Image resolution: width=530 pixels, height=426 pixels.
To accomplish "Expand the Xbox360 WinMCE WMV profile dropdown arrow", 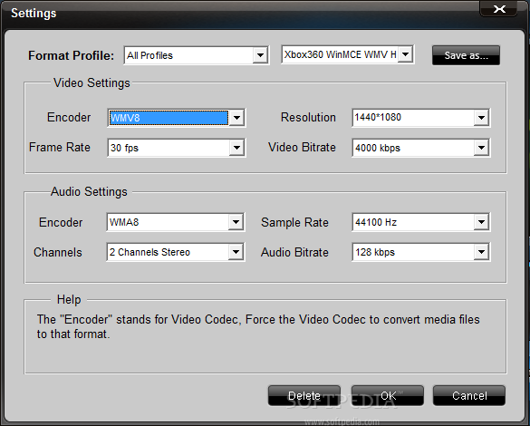I will (406, 54).
